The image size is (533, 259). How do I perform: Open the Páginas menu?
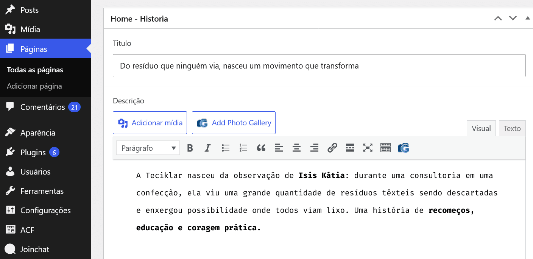point(45,49)
